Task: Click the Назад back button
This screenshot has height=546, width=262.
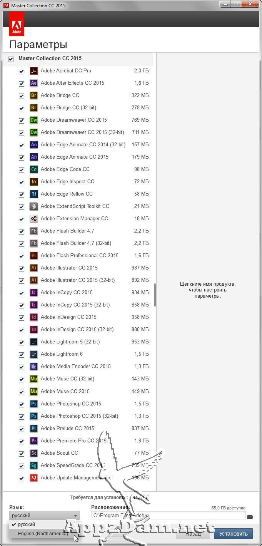Action: click(x=193, y=534)
